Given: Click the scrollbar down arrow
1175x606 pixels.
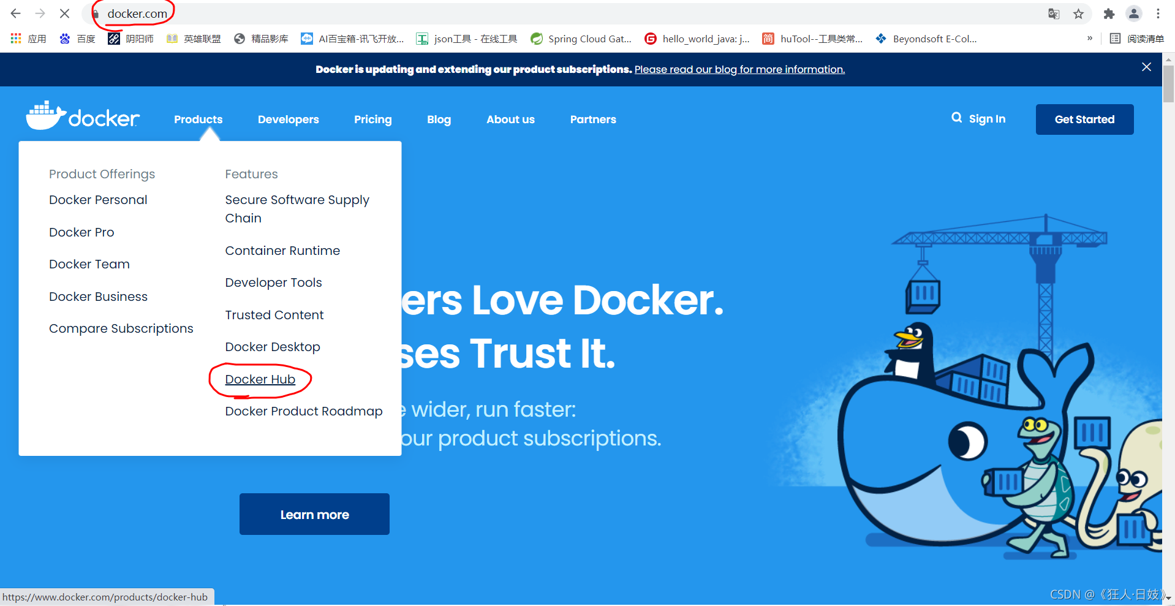Looking at the screenshot, I should pyautogui.click(x=1168, y=597).
